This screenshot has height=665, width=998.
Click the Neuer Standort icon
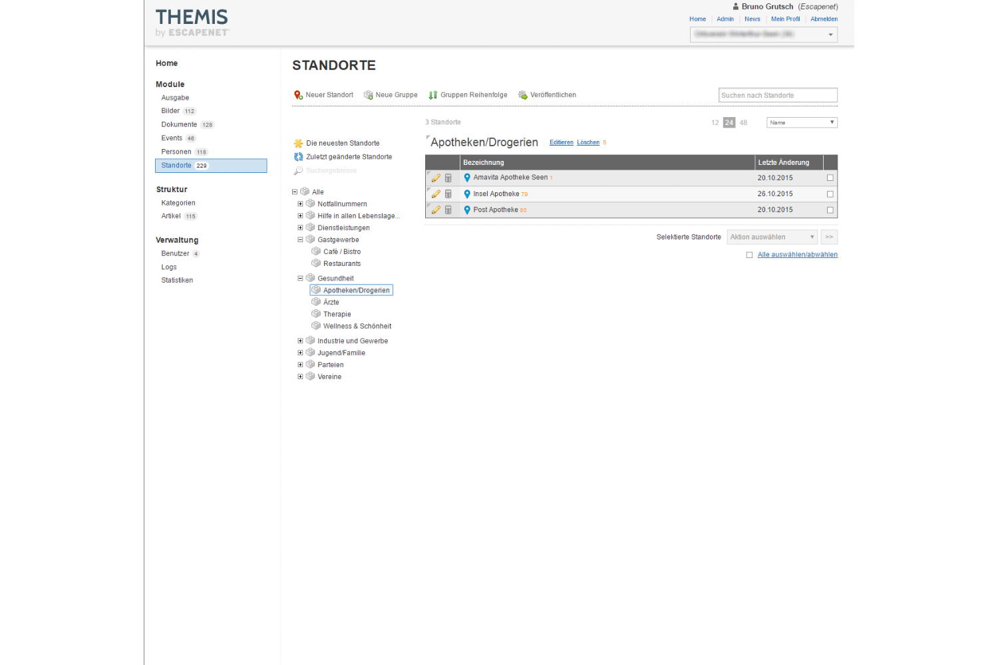tap(298, 95)
